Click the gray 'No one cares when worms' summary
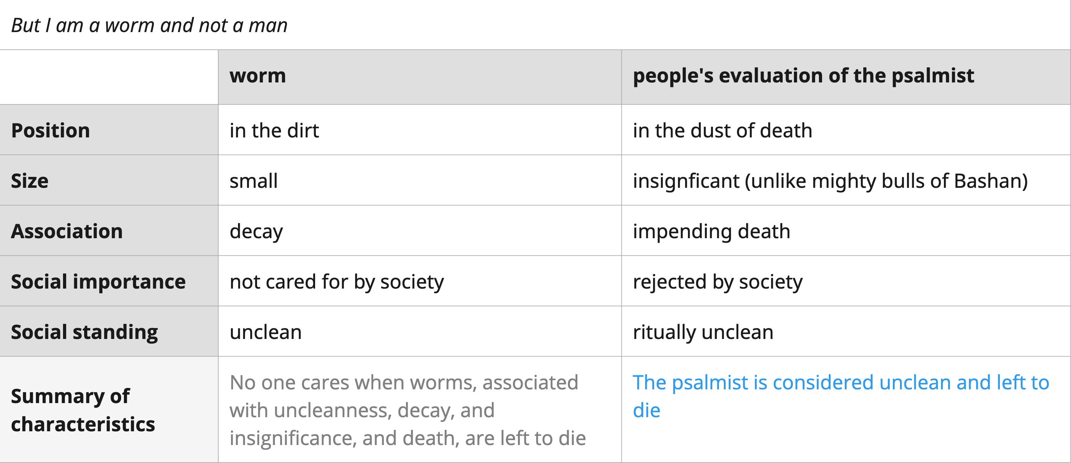This screenshot has height=463, width=1071. 407,410
